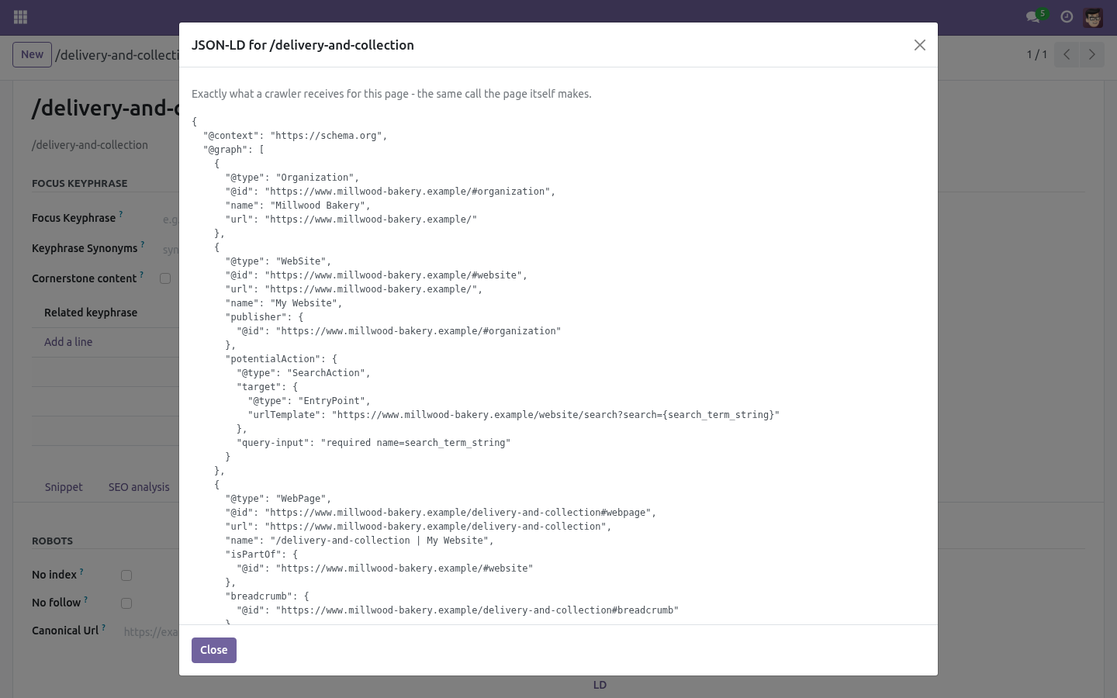Viewport: 1117px width, 698px height.
Task: Select the urlTemplate search line
Action: (x=514, y=415)
